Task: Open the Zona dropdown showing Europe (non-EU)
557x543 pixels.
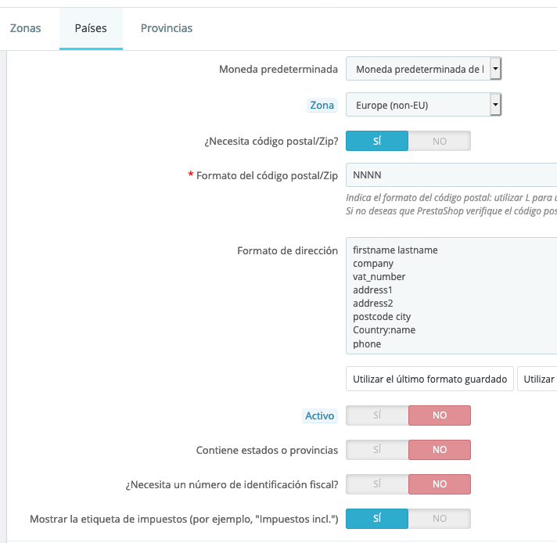Action: (417, 105)
